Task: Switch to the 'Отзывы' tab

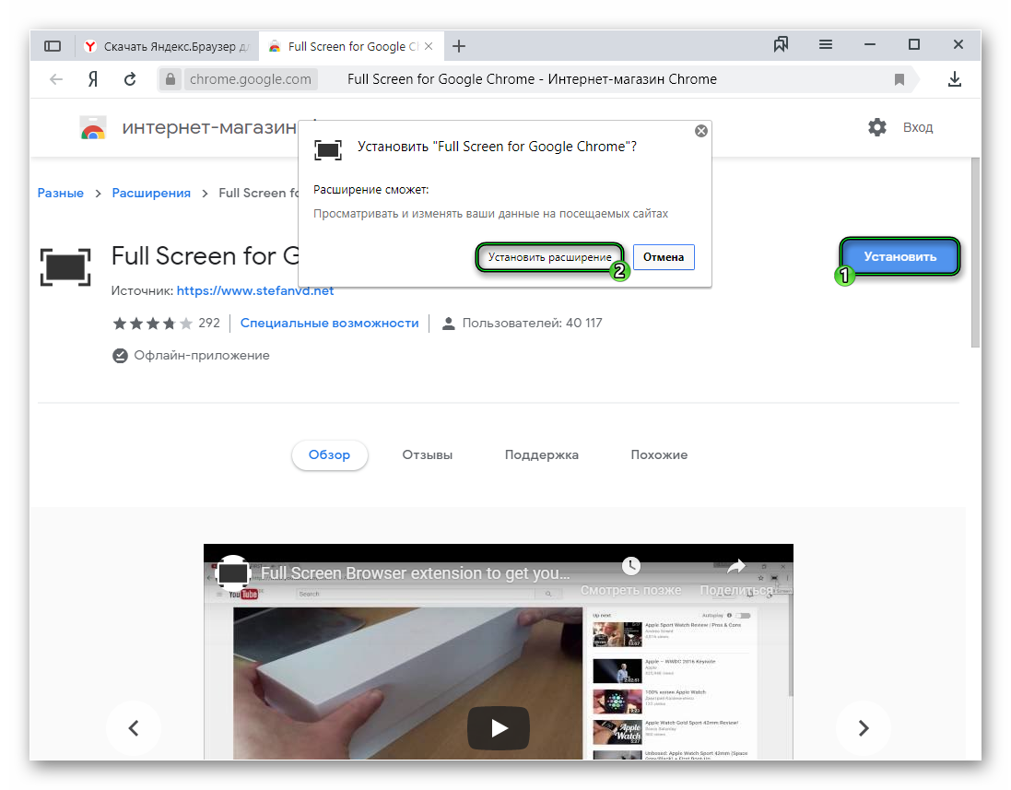Action: click(427, 454)
